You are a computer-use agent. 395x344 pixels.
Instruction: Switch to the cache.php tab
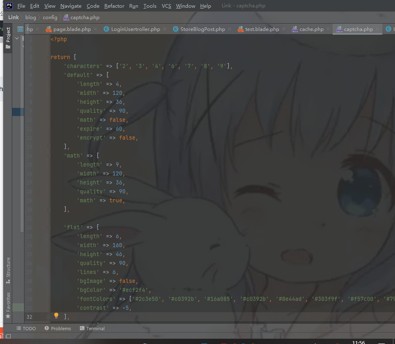tap(311, 29)
